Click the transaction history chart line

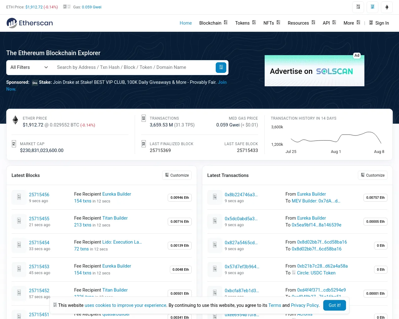[336, 137]
